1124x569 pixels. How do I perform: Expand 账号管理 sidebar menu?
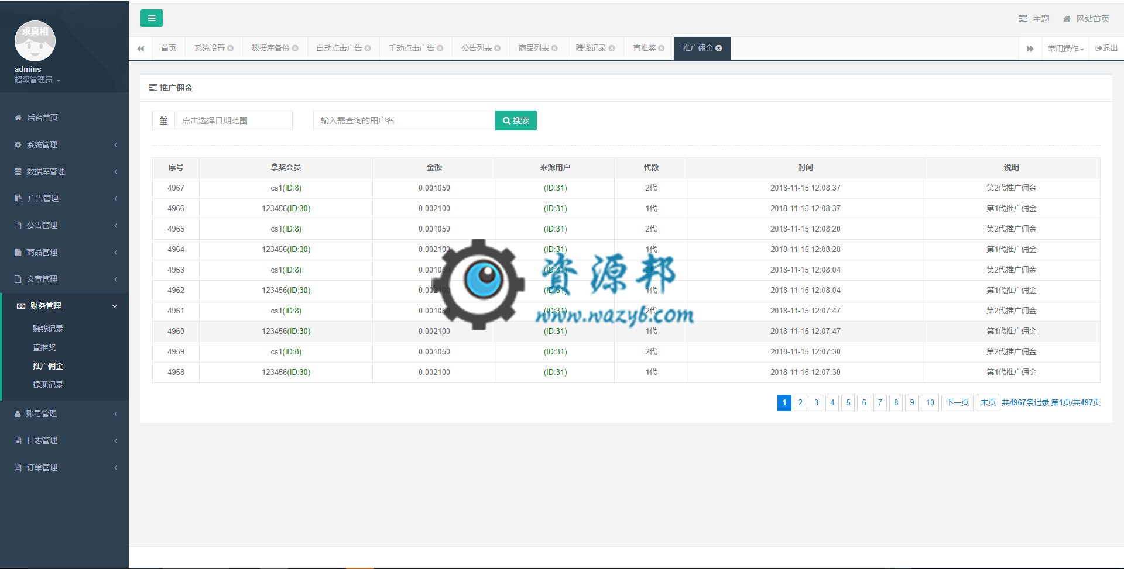(x=64, y=413)
